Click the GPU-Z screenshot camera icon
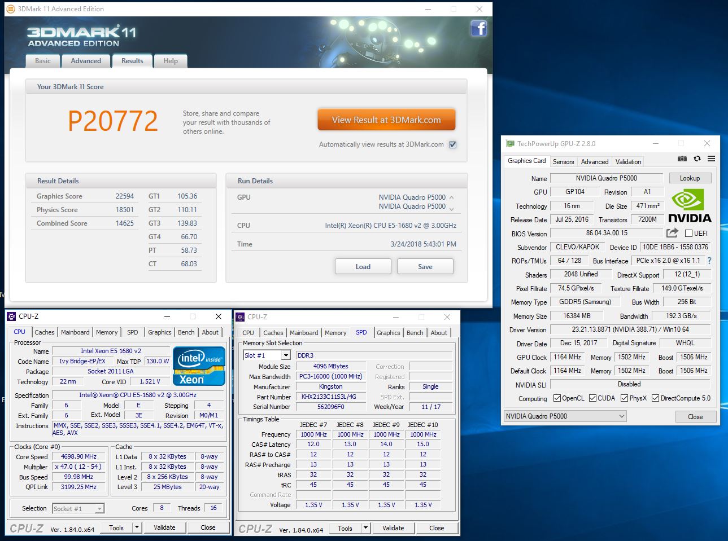This screenshot has width=728, height=541. [682, 159]
